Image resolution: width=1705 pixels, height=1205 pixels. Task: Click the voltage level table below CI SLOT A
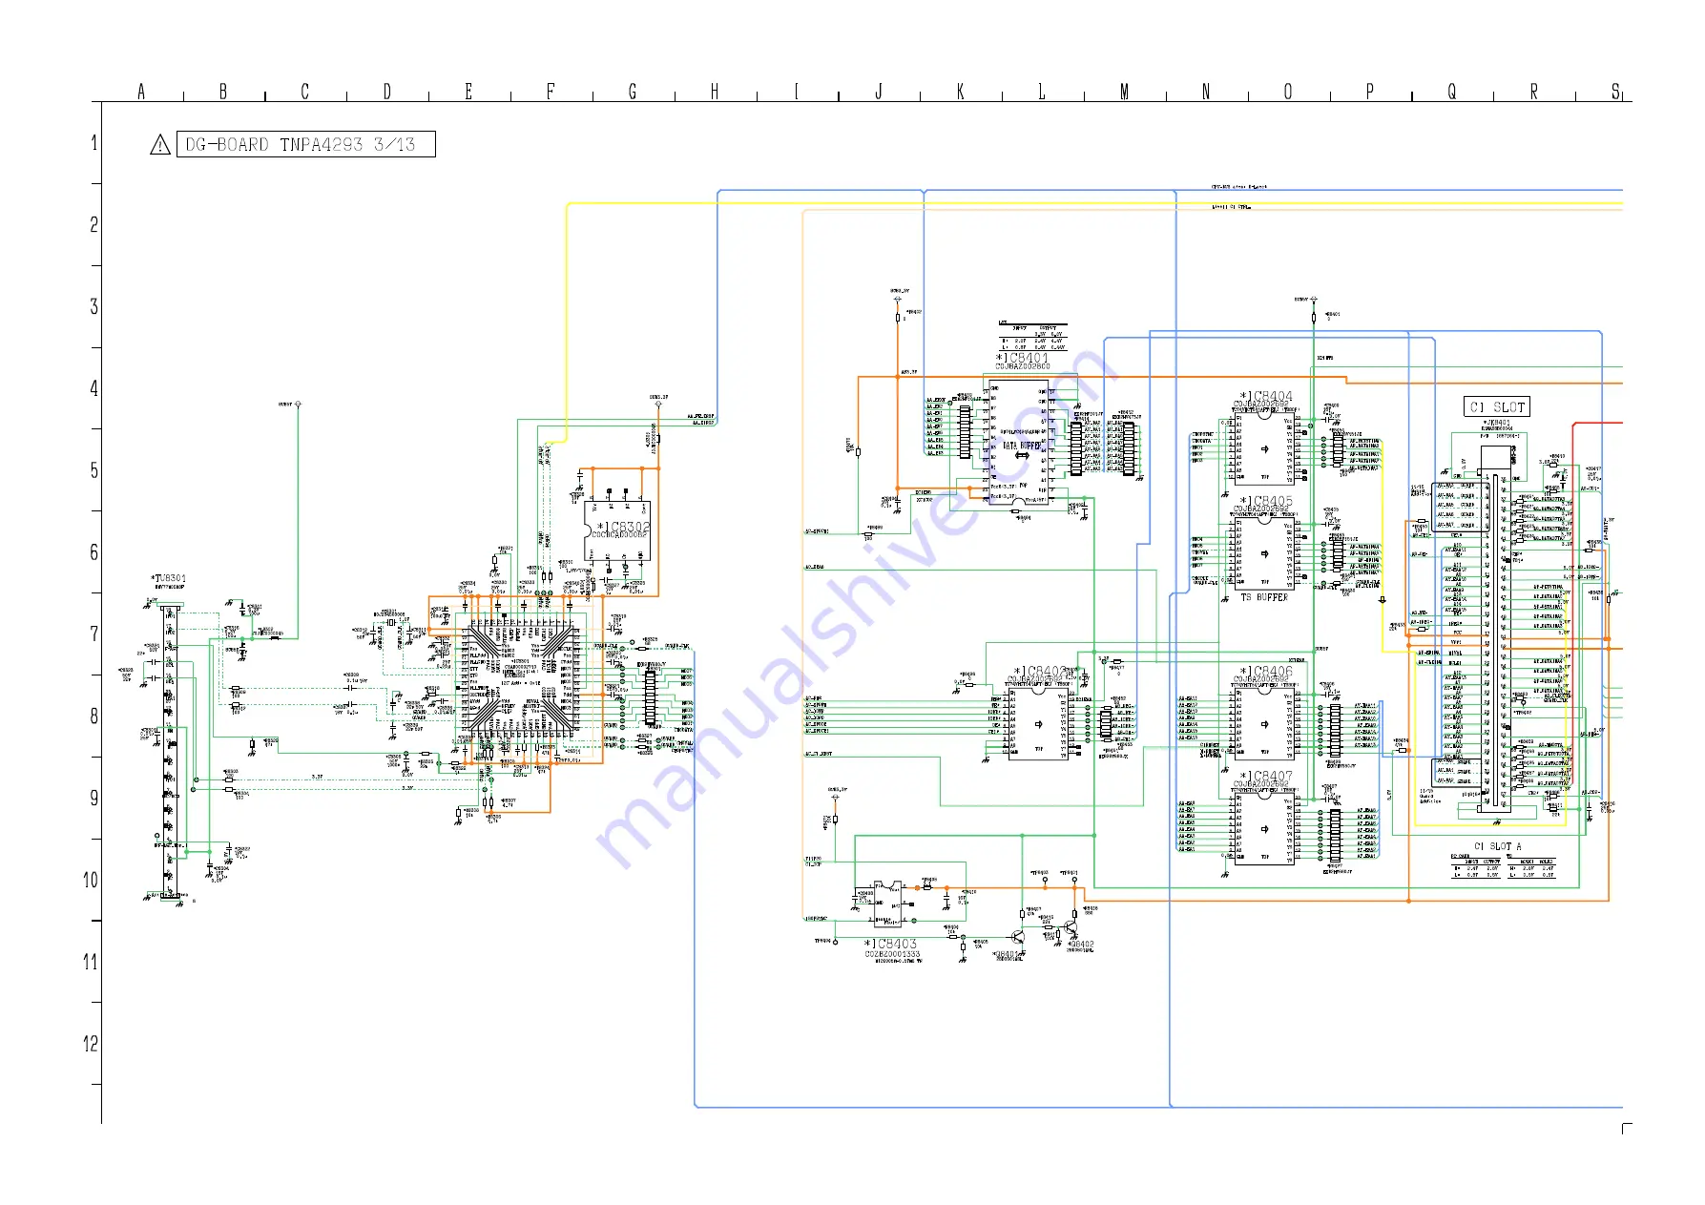tap(1503, 867)
